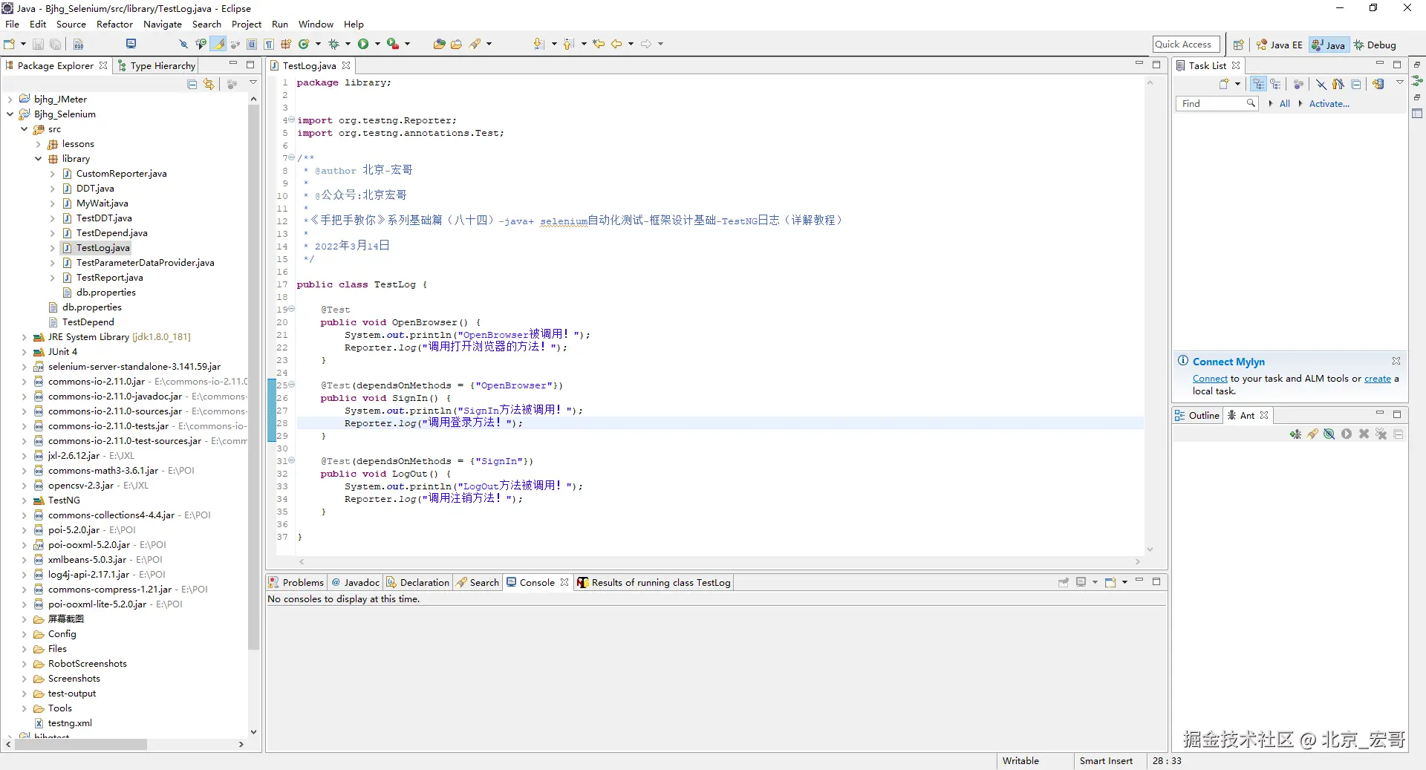Open the Run button dropdown arrow
1426x770 pixels.
pos(377,45)
